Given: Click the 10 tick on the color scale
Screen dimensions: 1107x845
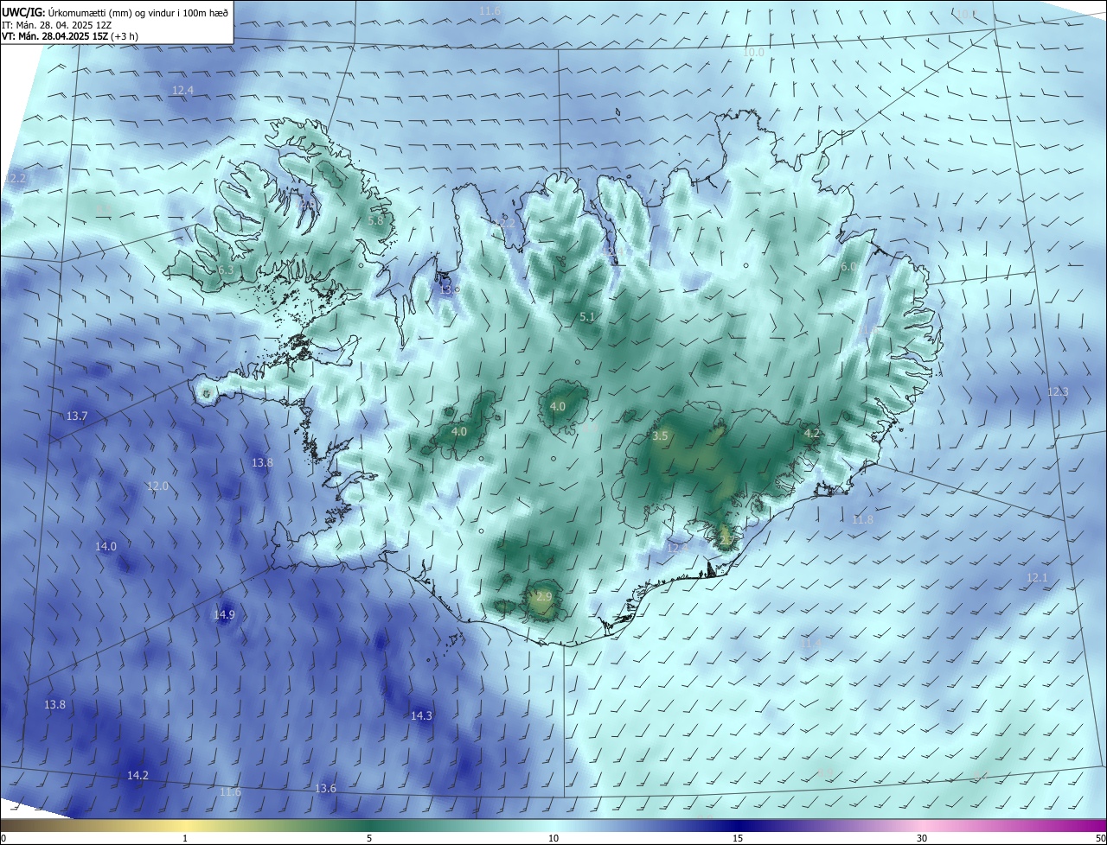Looking at the screenshot, I should [553, 838].
